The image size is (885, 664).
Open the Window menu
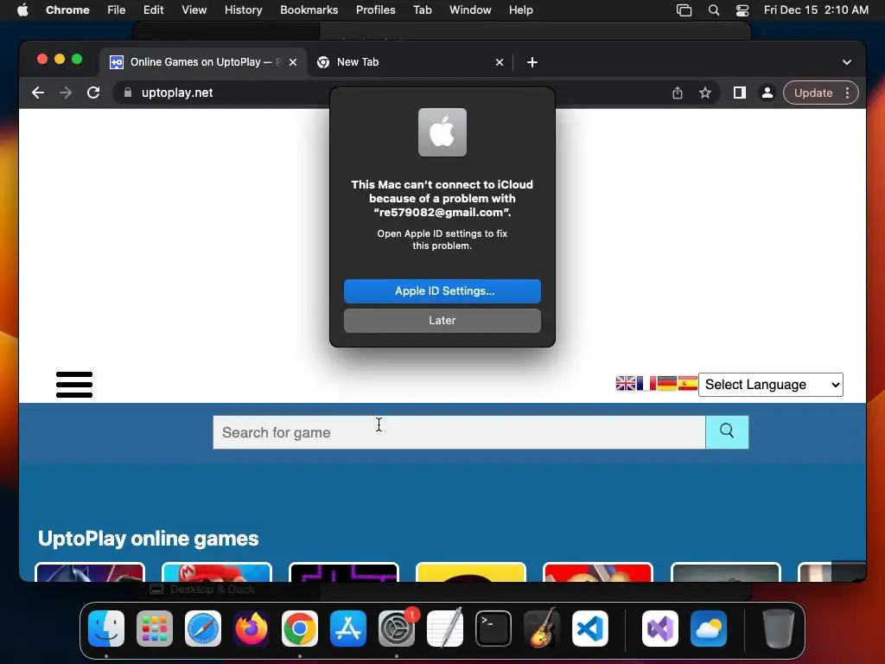[470, 10]
